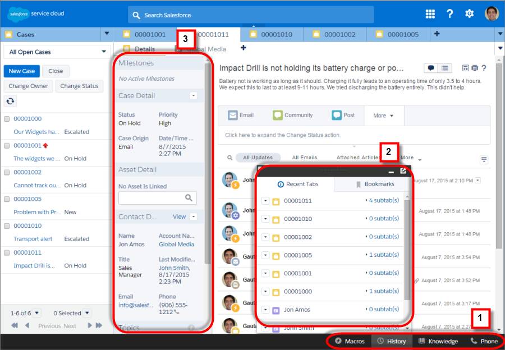Click the Close button in case list
This screenshot has width=505, height=350.
(x=56, y=71)
